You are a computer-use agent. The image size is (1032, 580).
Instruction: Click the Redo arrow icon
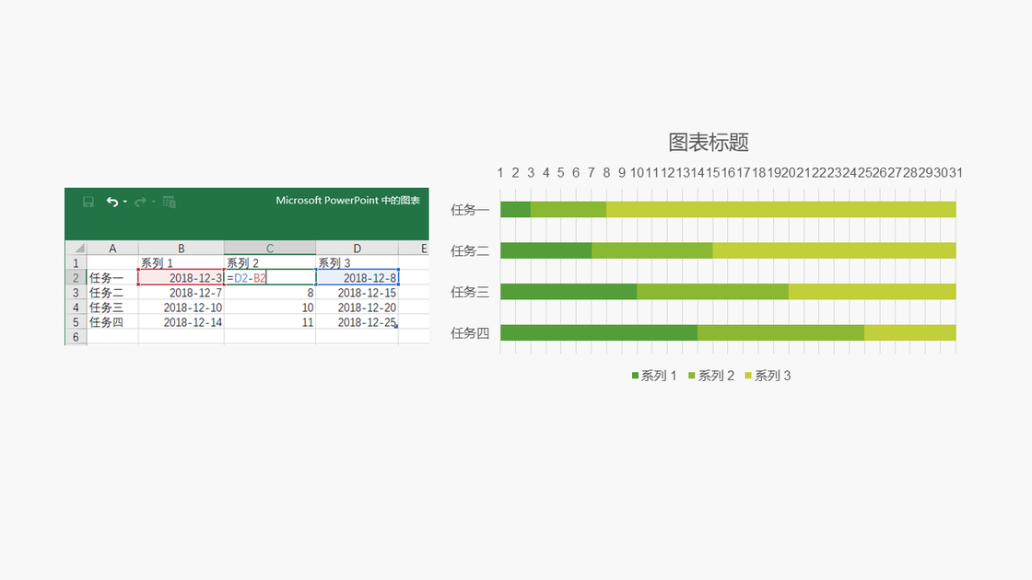pyautogui.click(x=141, y=202)
